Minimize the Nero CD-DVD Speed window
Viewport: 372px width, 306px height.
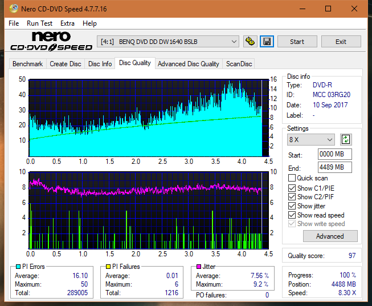[302, 9]
